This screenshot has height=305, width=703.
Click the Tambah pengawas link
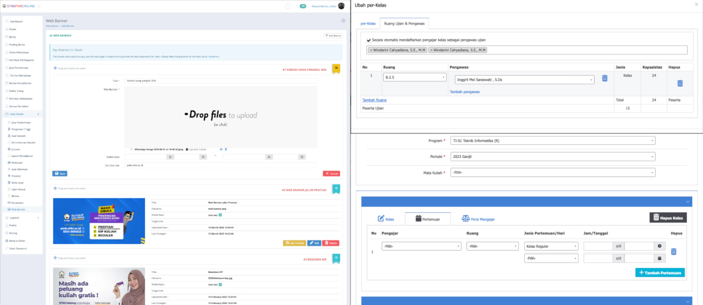pos(464,92)
